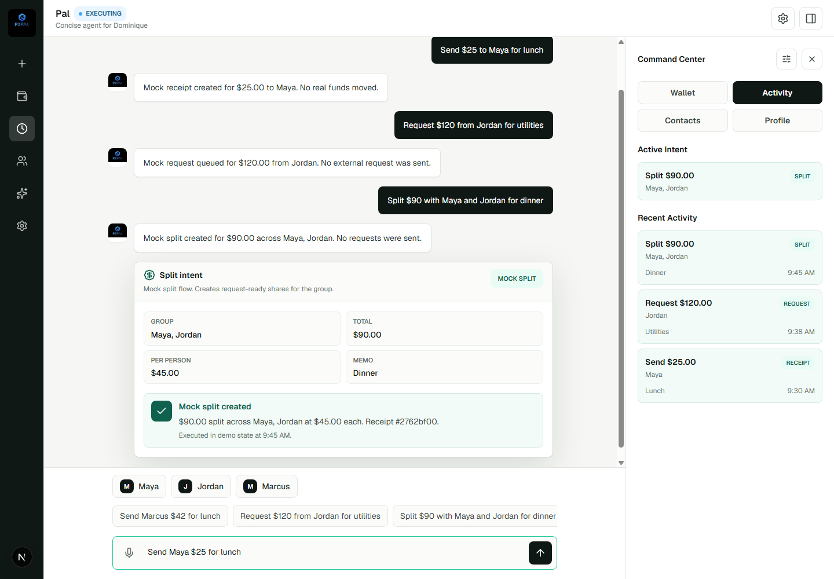
Task: Click the Command Center heading
Action: [x=671, y=59]
